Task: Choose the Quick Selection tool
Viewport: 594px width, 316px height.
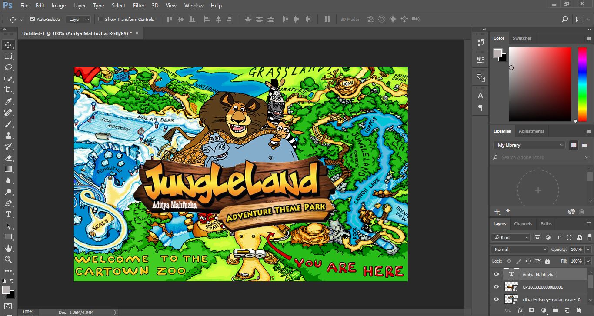Action: point(8,79)
